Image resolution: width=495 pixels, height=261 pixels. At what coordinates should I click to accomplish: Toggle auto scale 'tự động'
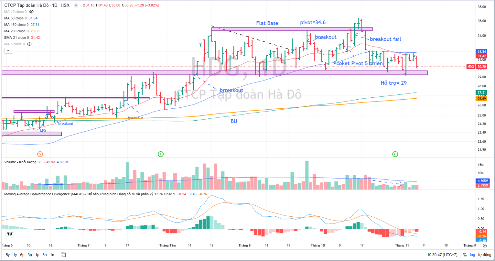point(484,255)
